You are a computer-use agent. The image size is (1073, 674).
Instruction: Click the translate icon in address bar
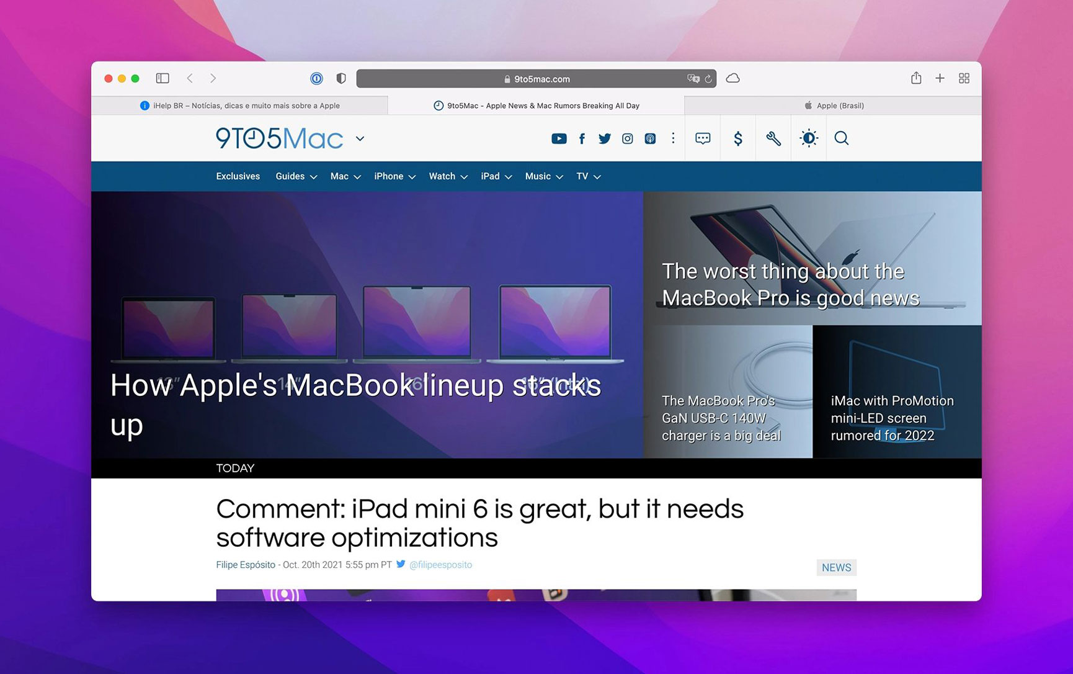coord(693,79)
